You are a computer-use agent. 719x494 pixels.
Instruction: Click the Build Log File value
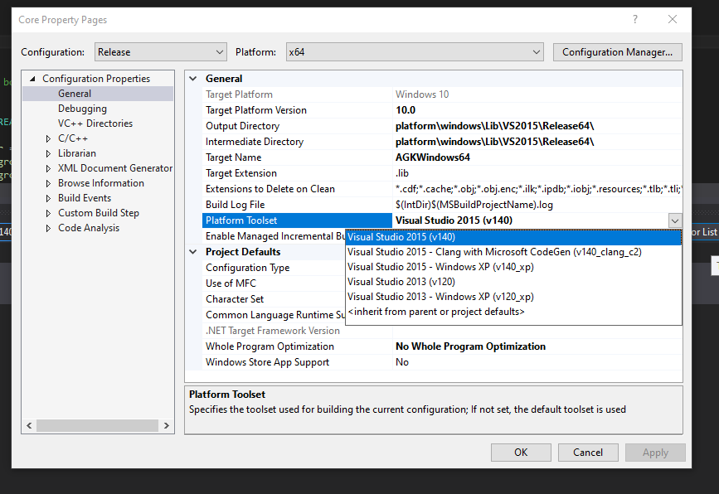pyautogui.click(x=474, y=205)
